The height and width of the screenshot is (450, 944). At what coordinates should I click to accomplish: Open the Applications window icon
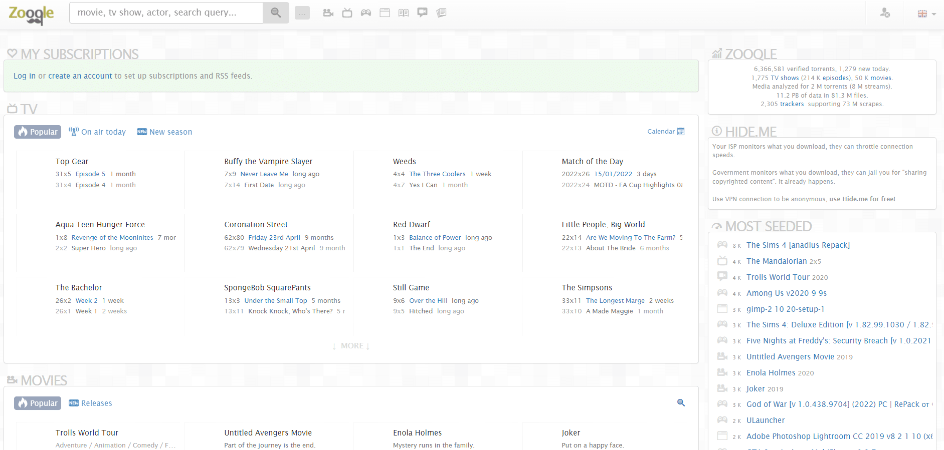click(385, 13)
